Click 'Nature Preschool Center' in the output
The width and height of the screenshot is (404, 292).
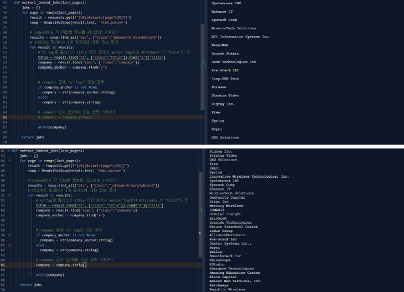click(234, 227)
